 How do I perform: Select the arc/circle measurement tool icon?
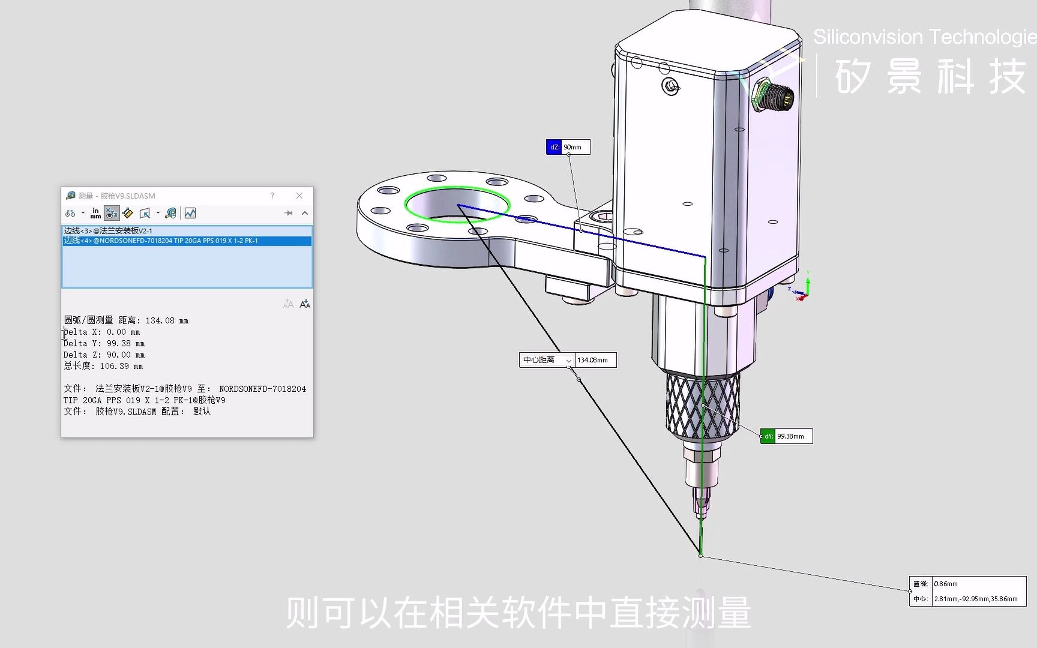coord(70,212)
